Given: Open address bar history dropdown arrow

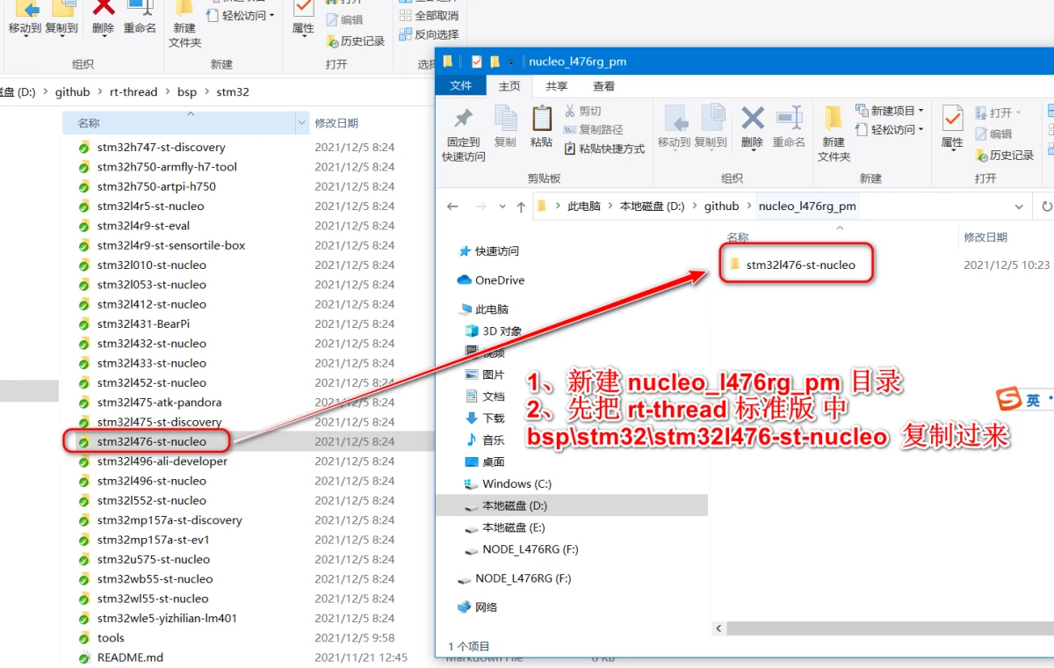Looking at the screenshot, I should click(x=1019, y=207).
